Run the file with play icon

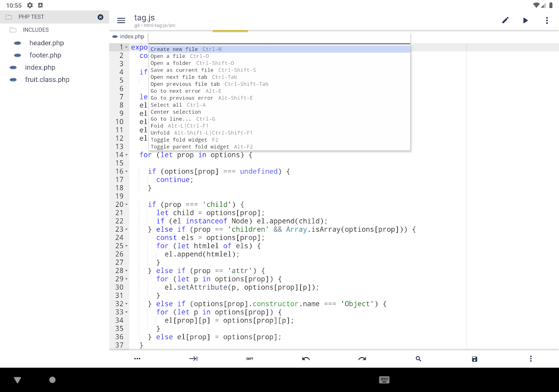[x=525, y=20]
